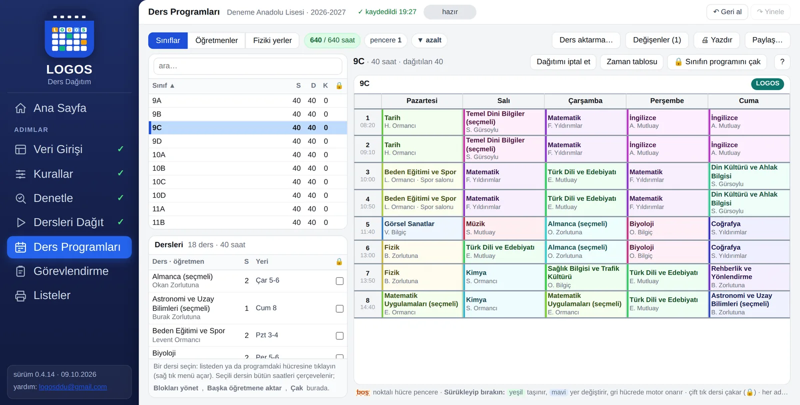Open the logosddu@gmail.com support link

(73, 387)
